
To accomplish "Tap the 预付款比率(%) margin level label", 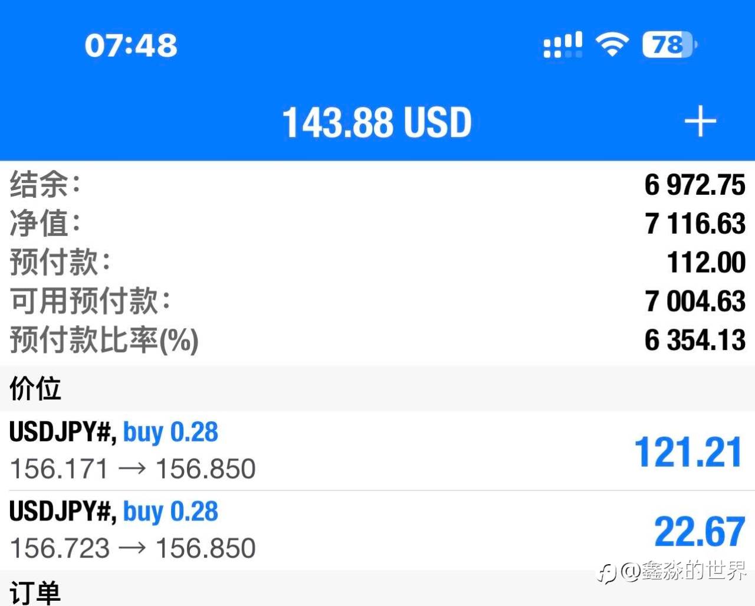I will tap(104, 340).
